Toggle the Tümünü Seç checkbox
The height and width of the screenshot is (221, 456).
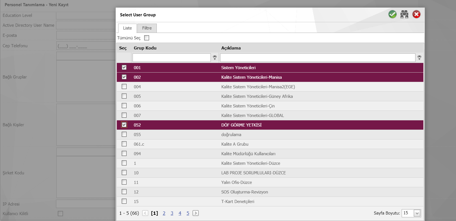[147, 38]
